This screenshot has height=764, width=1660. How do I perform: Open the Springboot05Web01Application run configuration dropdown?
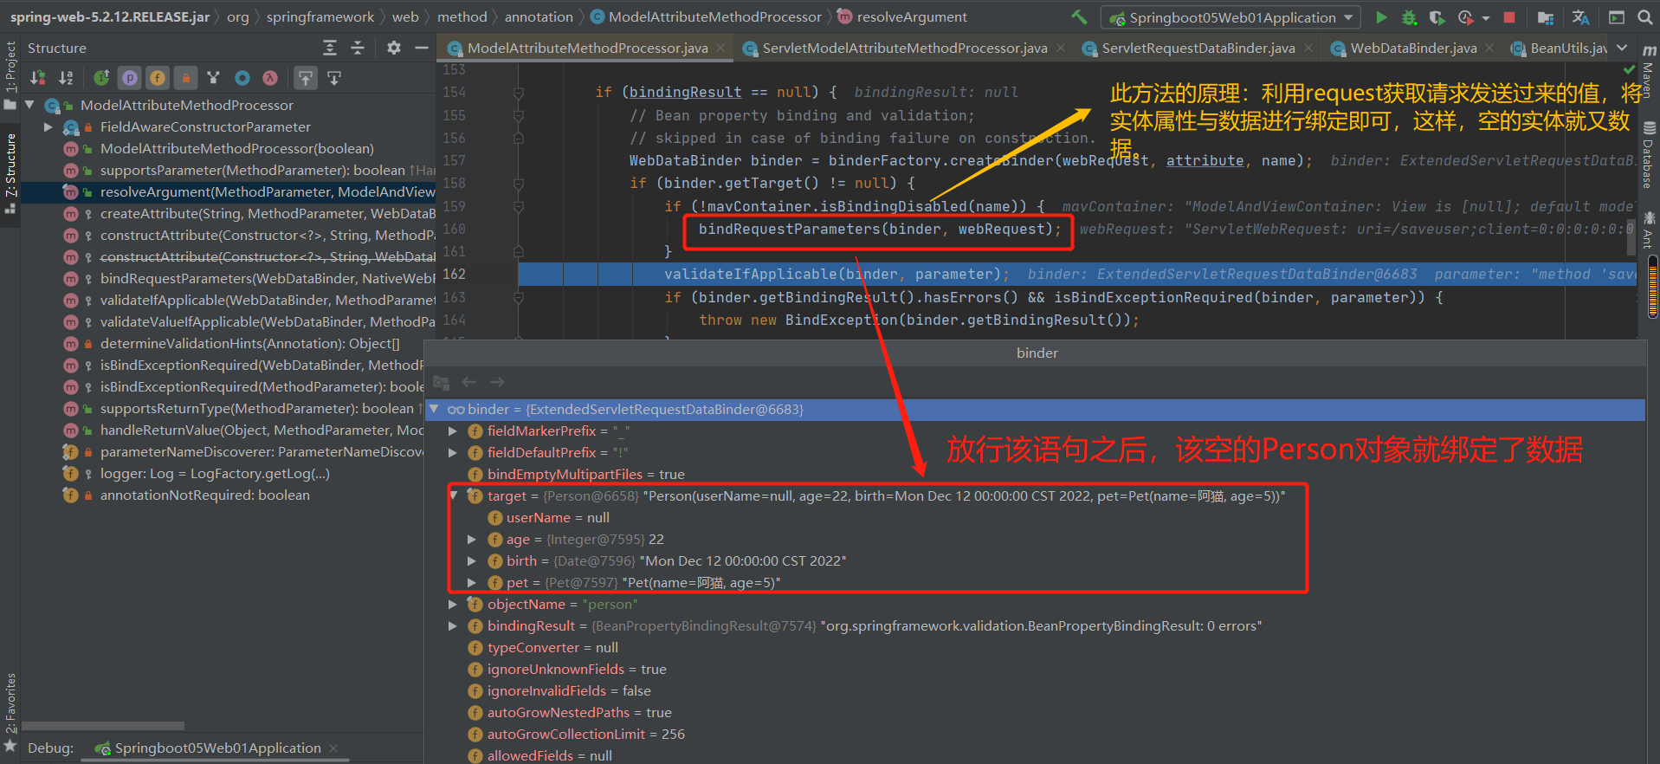[x=1230, y=17]
